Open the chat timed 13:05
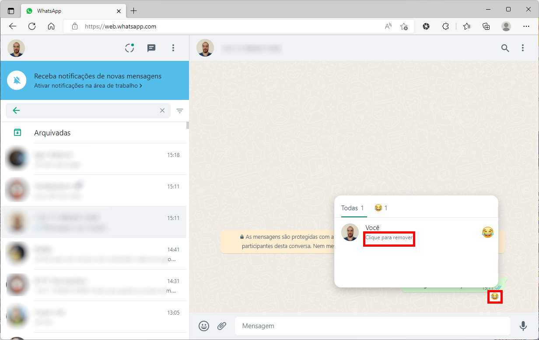The height and width of the screenshot is (340, 539). point(94,317)
